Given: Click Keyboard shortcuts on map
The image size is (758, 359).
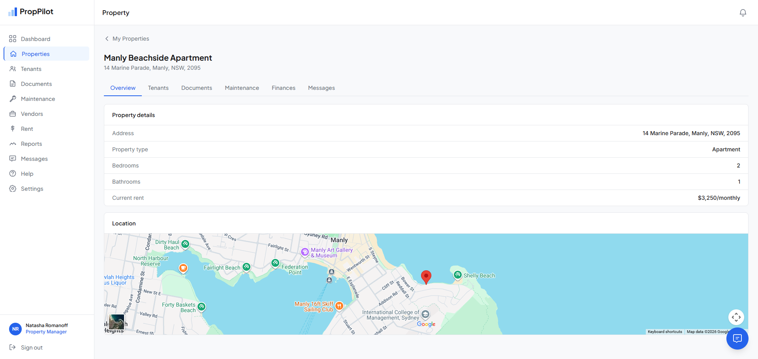Looking at the screenshot, I should pos(665,332).
